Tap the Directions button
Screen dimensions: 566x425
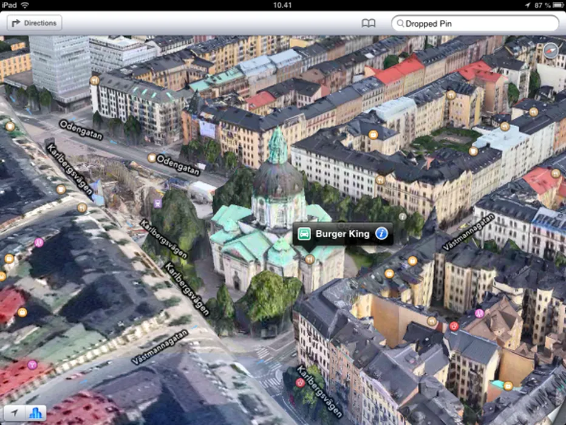[34, 23]
